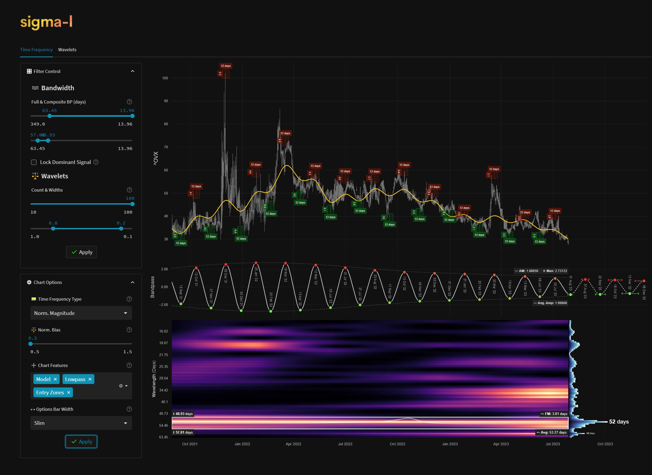Click the Norm. Bias slider handle
652x475 pixels.
coord(31,344)
